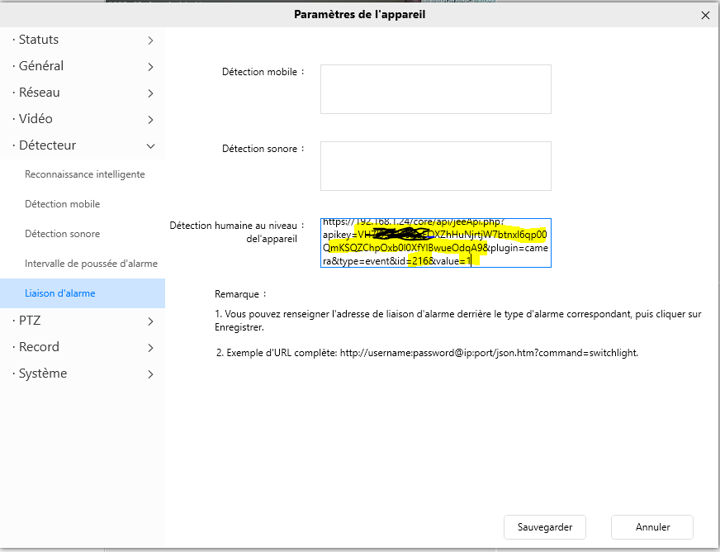Open Intervalle de poussée d'alarme
This screenshot has width=720, height=552.
[x=91, y=264]
